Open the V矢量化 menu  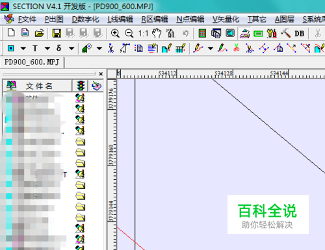tap(226, 19)
